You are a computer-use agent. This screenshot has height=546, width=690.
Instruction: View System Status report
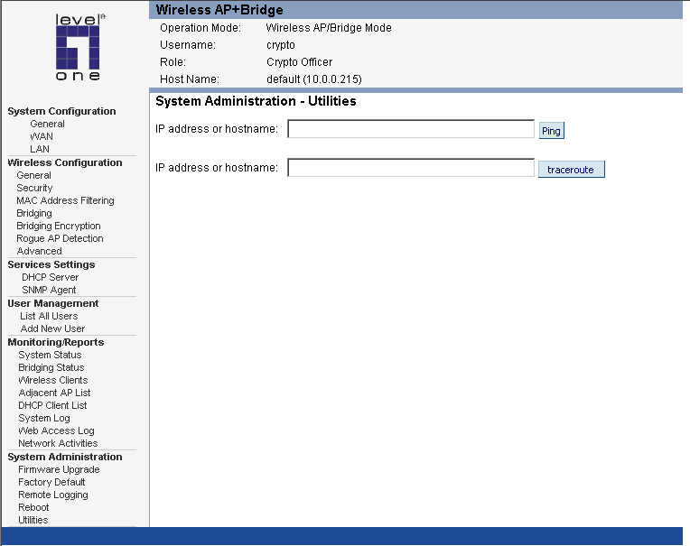(x=50, y=356)
